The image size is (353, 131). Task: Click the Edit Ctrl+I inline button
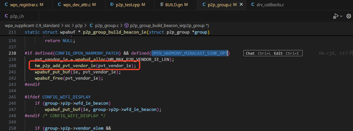(x=286, y=53)
